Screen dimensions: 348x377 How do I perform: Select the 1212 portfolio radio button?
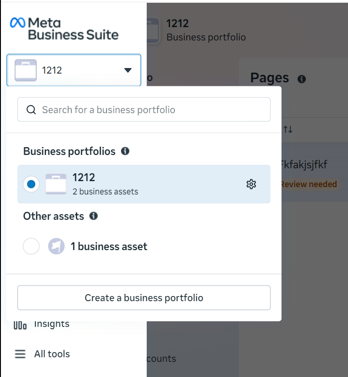(x=31, y=184)
